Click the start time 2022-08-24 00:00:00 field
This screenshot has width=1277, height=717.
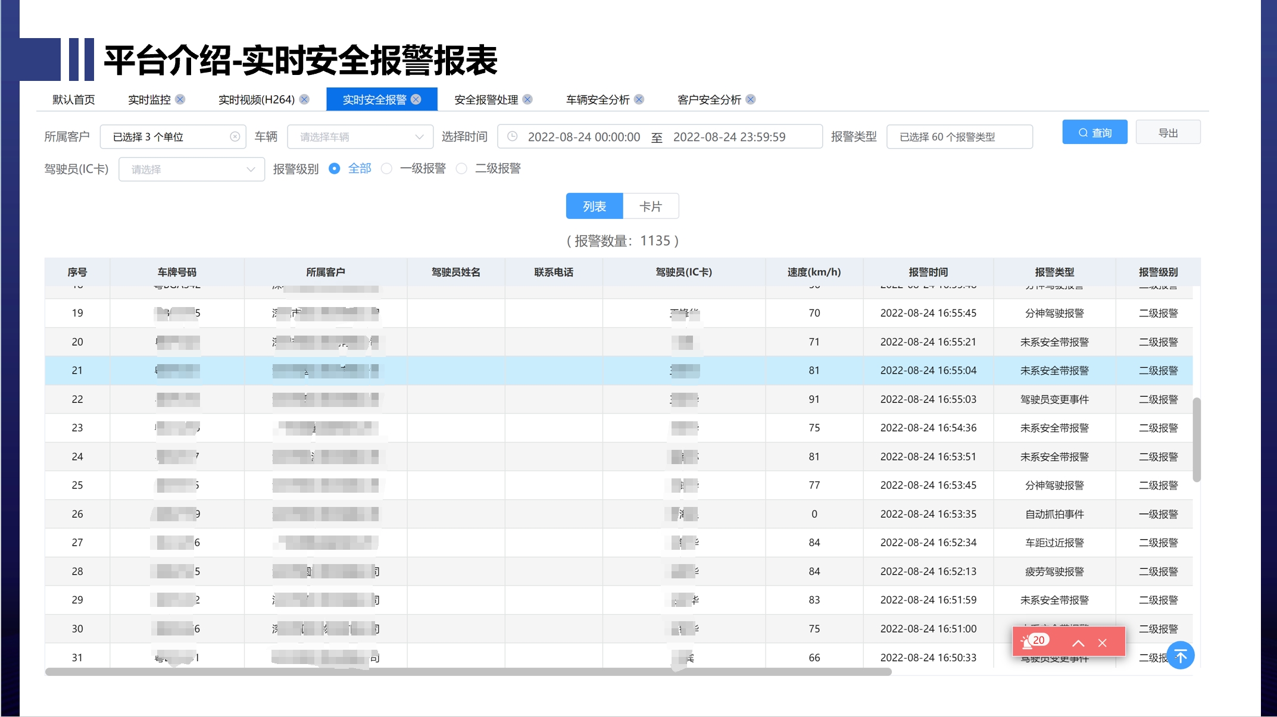coord(584,137)
